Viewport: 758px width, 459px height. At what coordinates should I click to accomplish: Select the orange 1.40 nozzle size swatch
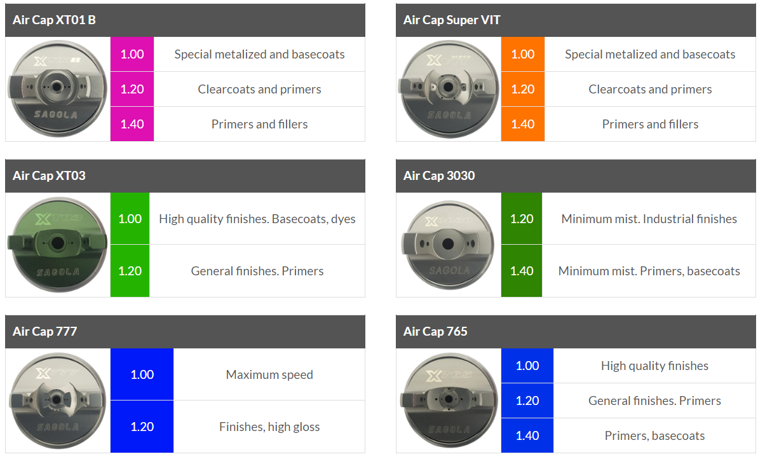523,124
